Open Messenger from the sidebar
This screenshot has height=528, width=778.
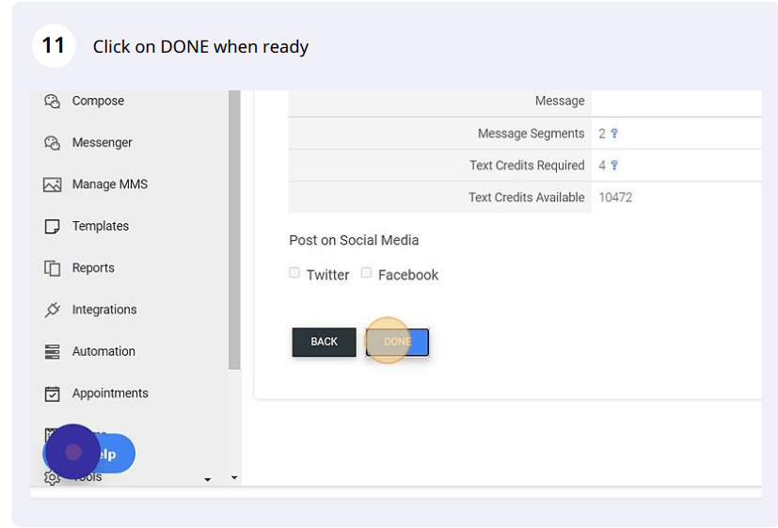(x=102, y=143)
